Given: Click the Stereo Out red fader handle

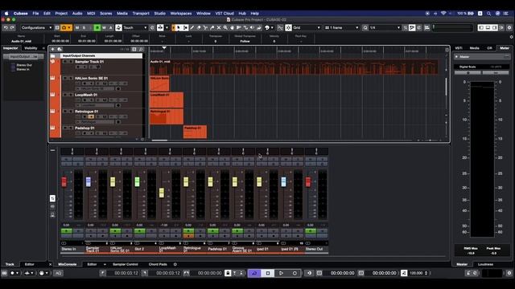Looking at the screenshot, I should 307,182.
